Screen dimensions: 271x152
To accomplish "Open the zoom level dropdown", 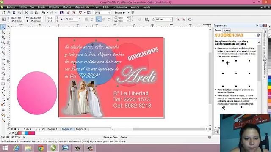I will [x=109, y=13].
